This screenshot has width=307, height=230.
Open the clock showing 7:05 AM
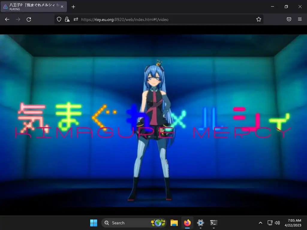pyautogui.click(x=293, y=223)
